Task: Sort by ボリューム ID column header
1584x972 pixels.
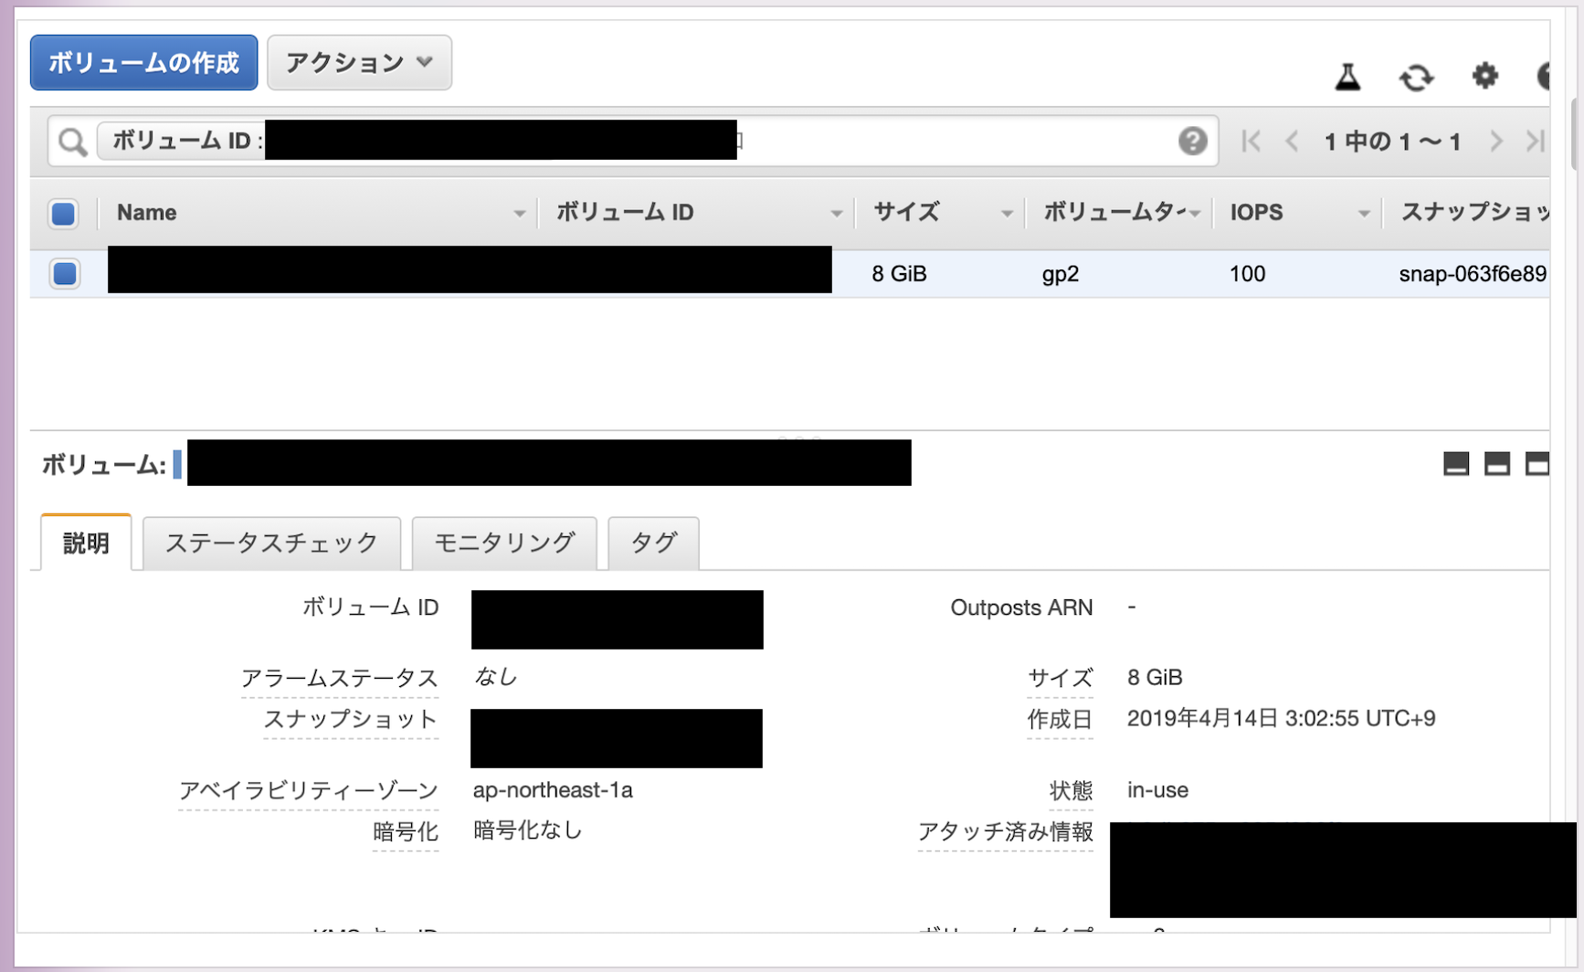Action: coord(696,213)
